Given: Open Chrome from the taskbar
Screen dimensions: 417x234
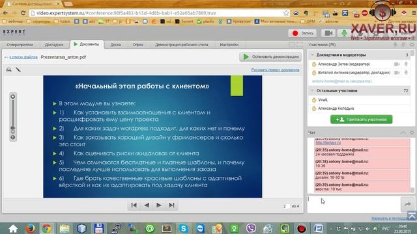Looking at the screenshot, I should tap(47, 228).
